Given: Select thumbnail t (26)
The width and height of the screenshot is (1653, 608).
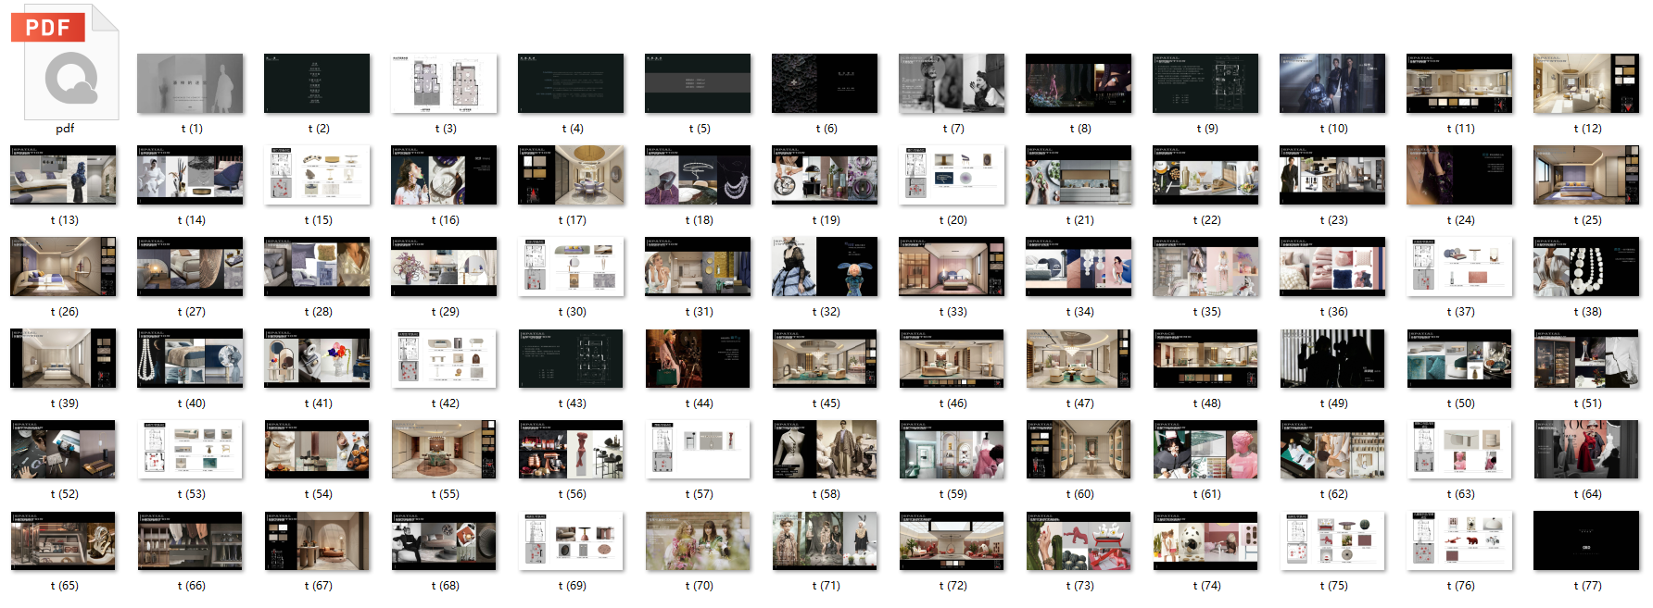Looking at the screenshot, I should click(63, 267).
